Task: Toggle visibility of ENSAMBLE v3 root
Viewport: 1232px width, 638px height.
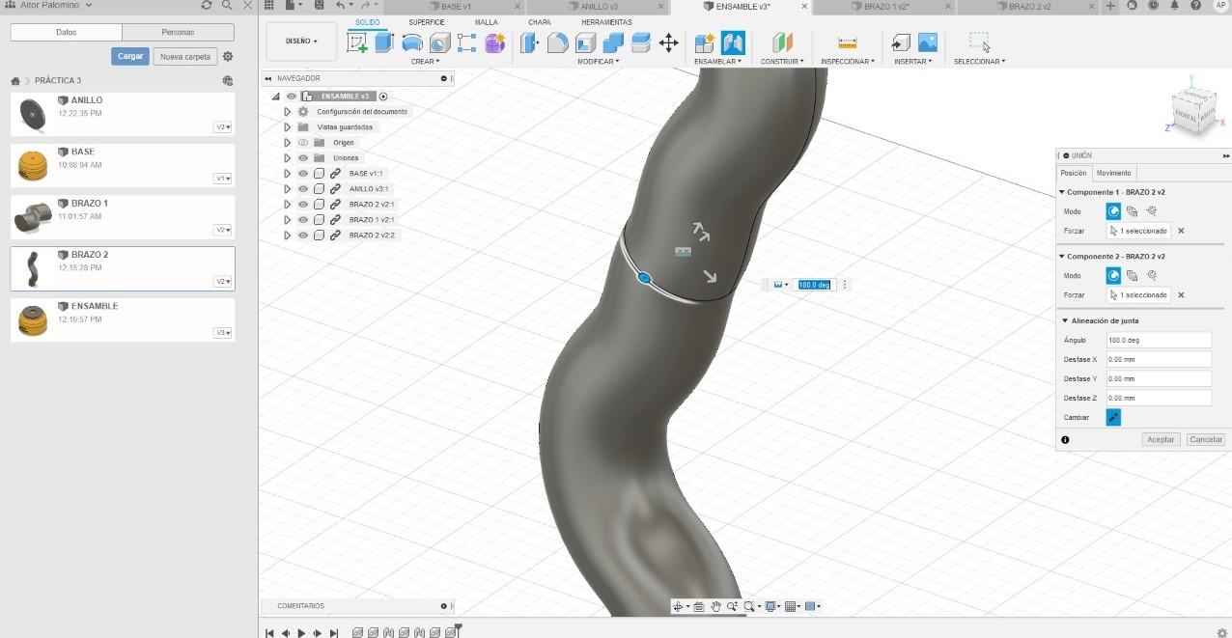Action: [x=292, y=97]
